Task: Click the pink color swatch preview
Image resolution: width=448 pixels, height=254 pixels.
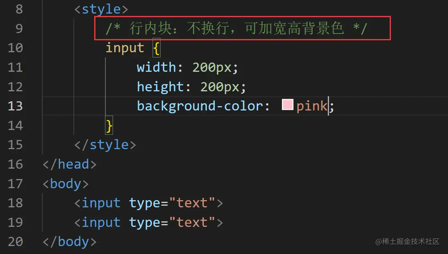Action: (287, 105)
